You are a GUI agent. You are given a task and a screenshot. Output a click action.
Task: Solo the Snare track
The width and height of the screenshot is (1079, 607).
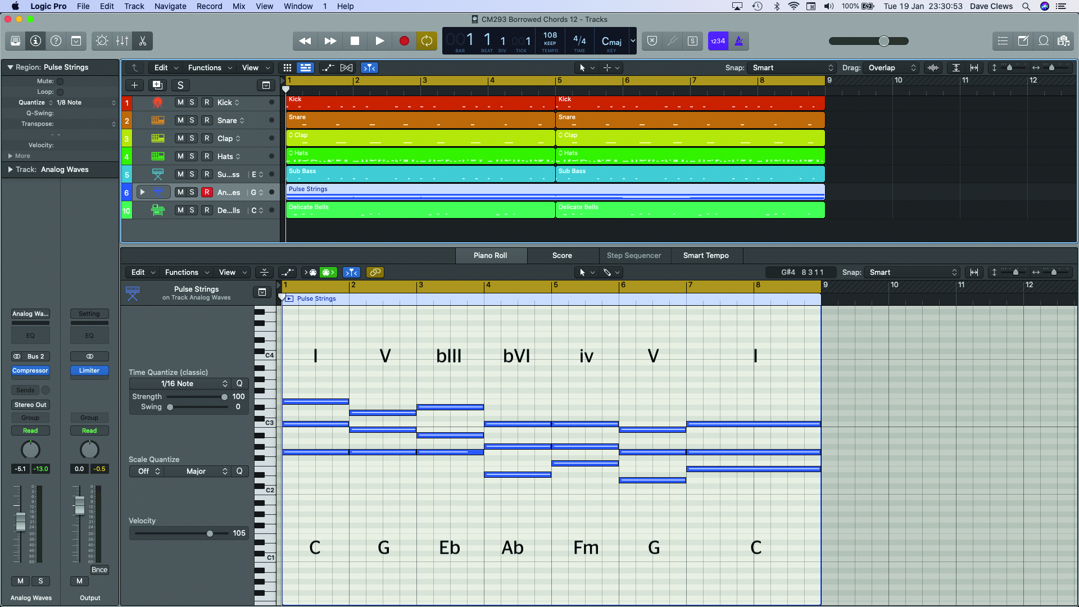pos(192,120)
